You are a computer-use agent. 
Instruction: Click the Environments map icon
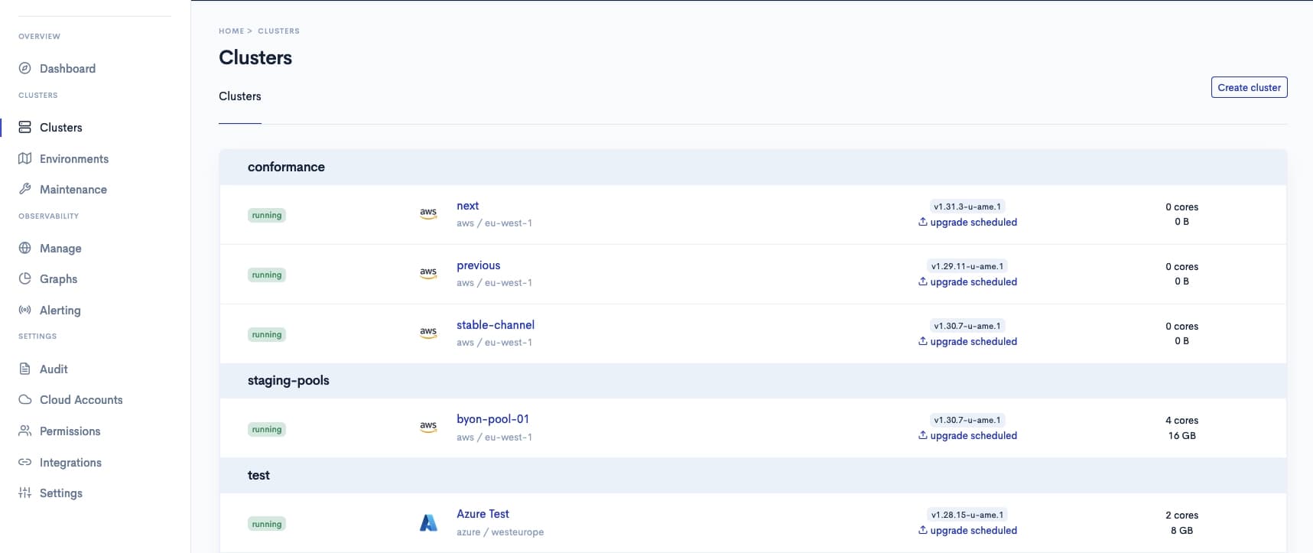point(25,158)
